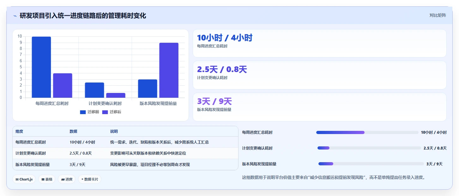Click the lightning icon beside the title
This screenshot has height=196, width=459.
point(15,16)
